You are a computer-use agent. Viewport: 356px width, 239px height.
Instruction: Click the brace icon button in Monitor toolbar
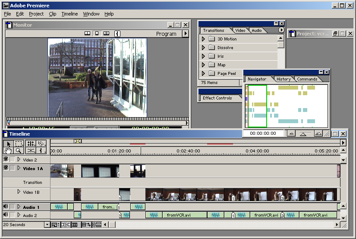click(x=117, y=34)
